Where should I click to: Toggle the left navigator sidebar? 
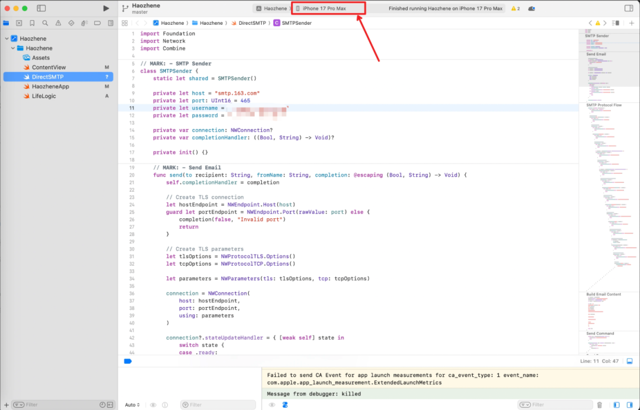click(x=41, y=8)
